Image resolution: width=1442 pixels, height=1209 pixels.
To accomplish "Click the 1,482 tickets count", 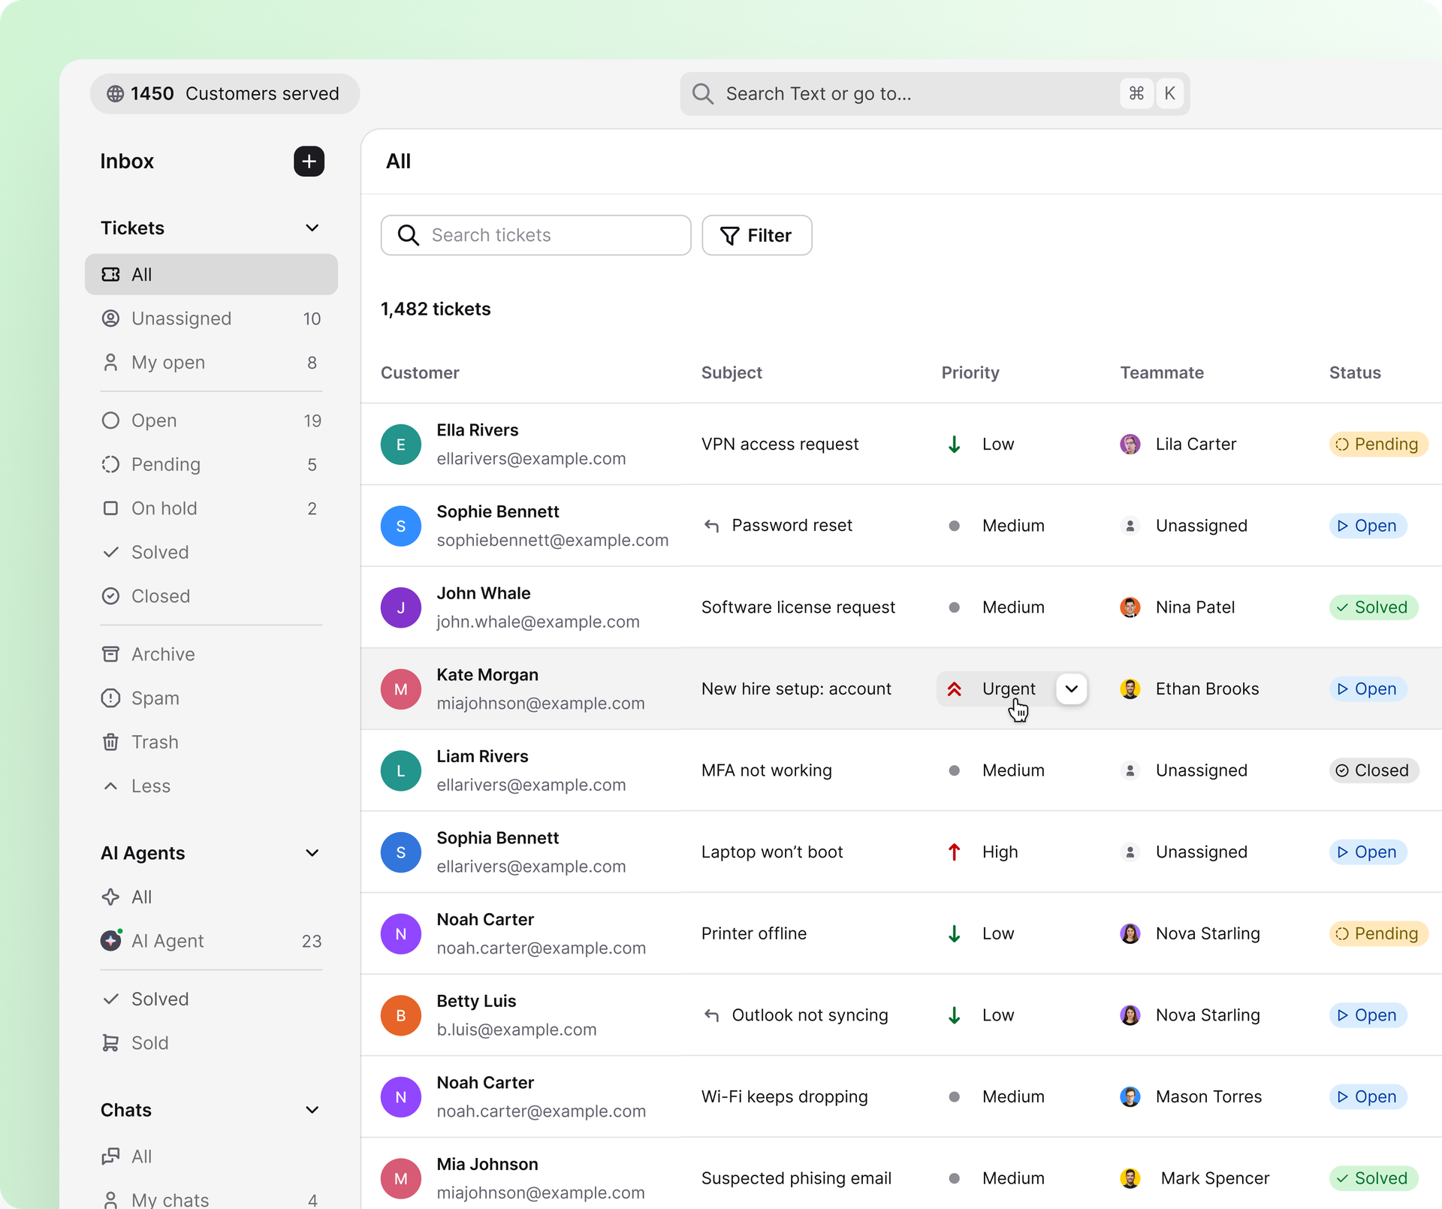I will click(x=435, y=309).
